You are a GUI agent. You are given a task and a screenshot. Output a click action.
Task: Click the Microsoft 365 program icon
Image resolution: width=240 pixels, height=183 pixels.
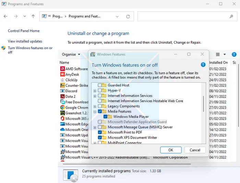coord(62,118)
